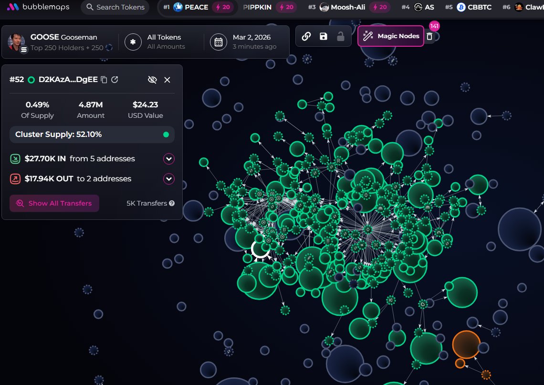This screenshot has height=385, width=544.
Task: Click address D2KAzA...DgEE text
Action: click(x=68, y=80)
